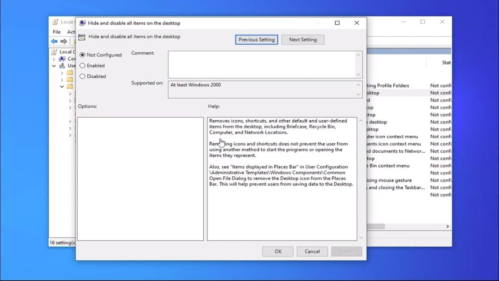Click the Local Group Policy Editor window icon

coord(55,22)
